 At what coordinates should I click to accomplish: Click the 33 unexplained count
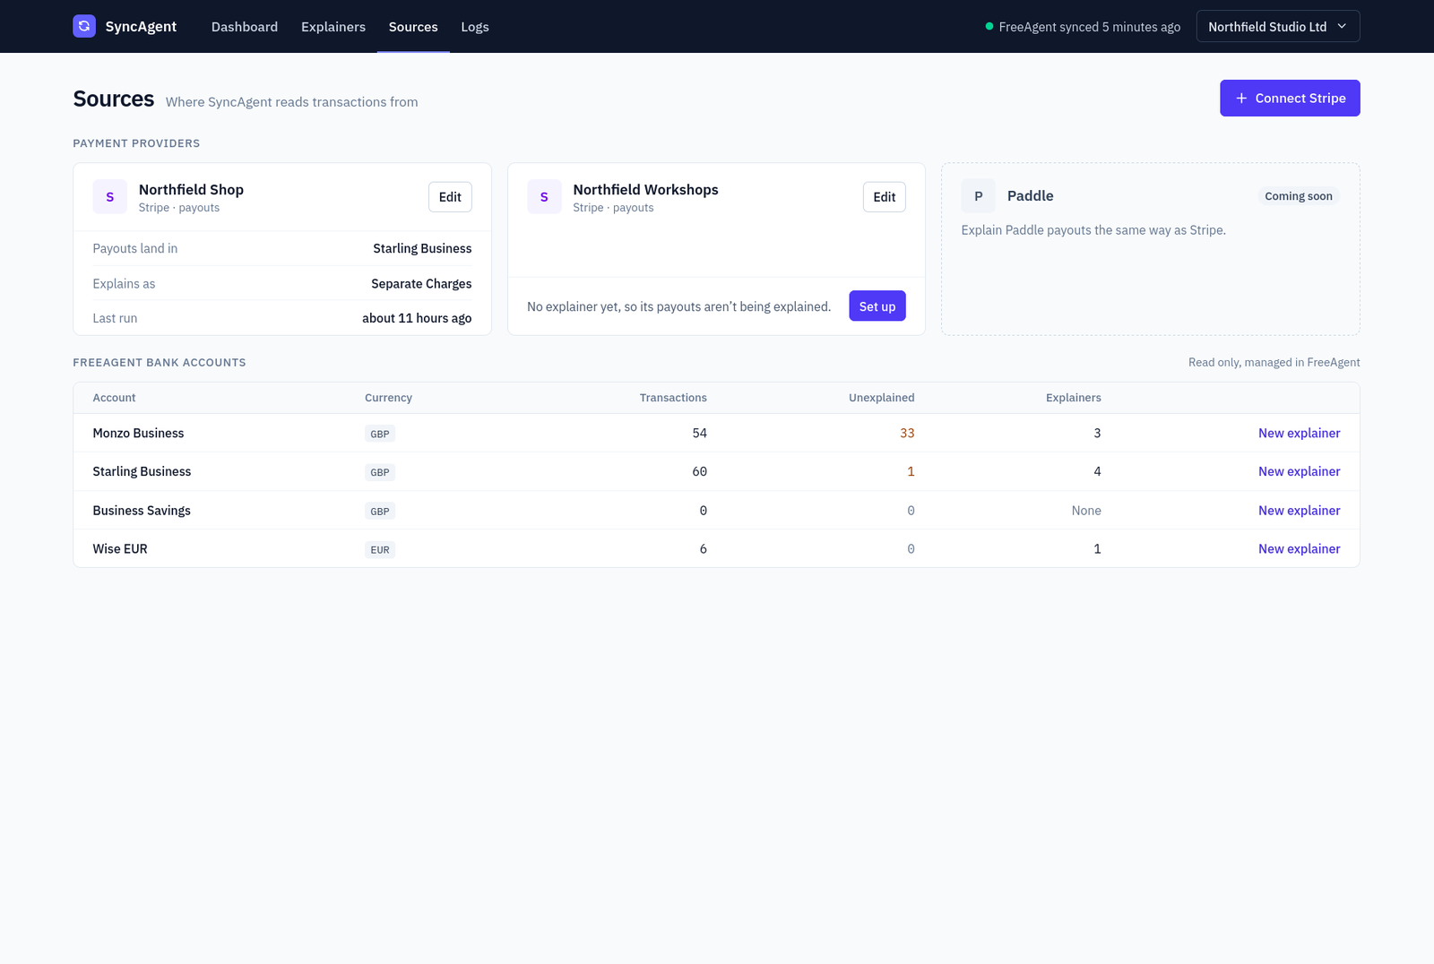[x=907, y=433]
